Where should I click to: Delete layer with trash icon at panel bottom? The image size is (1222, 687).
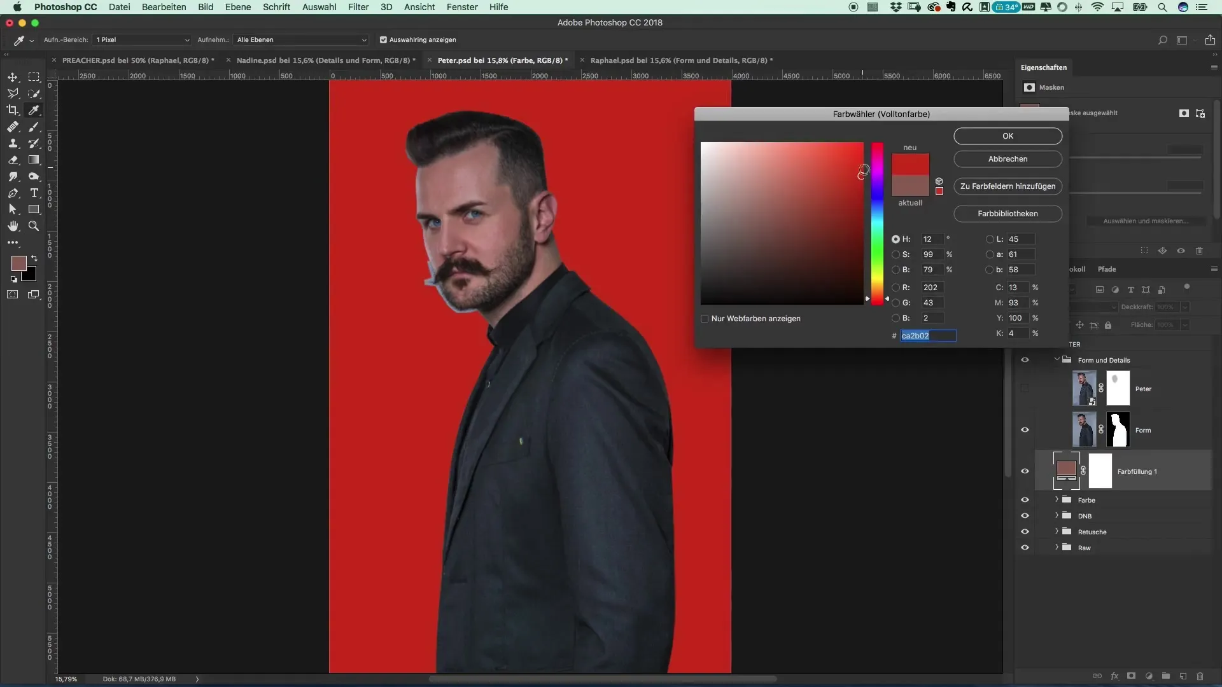click(1200, 676)
